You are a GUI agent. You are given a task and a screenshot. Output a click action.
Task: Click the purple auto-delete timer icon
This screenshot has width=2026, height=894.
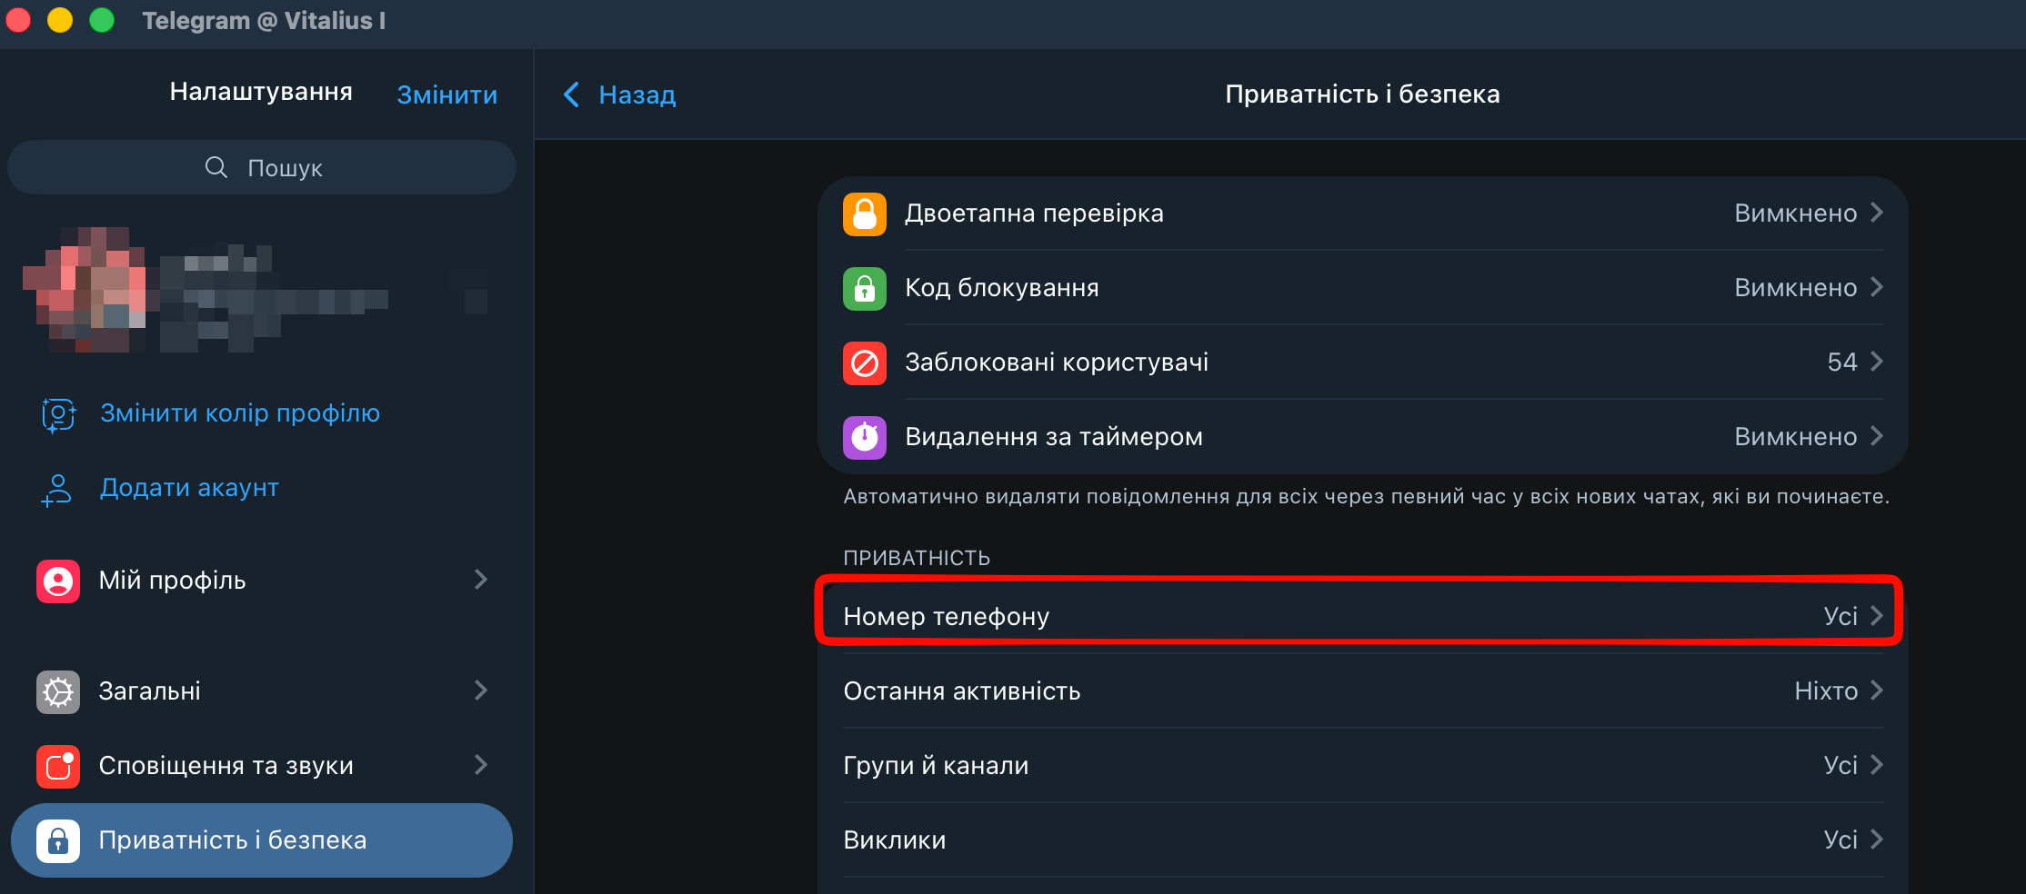pyautogui.click(x=864, y=437)
